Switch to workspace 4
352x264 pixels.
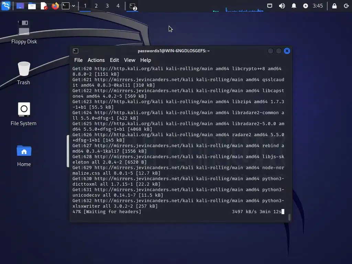point(118,6)
